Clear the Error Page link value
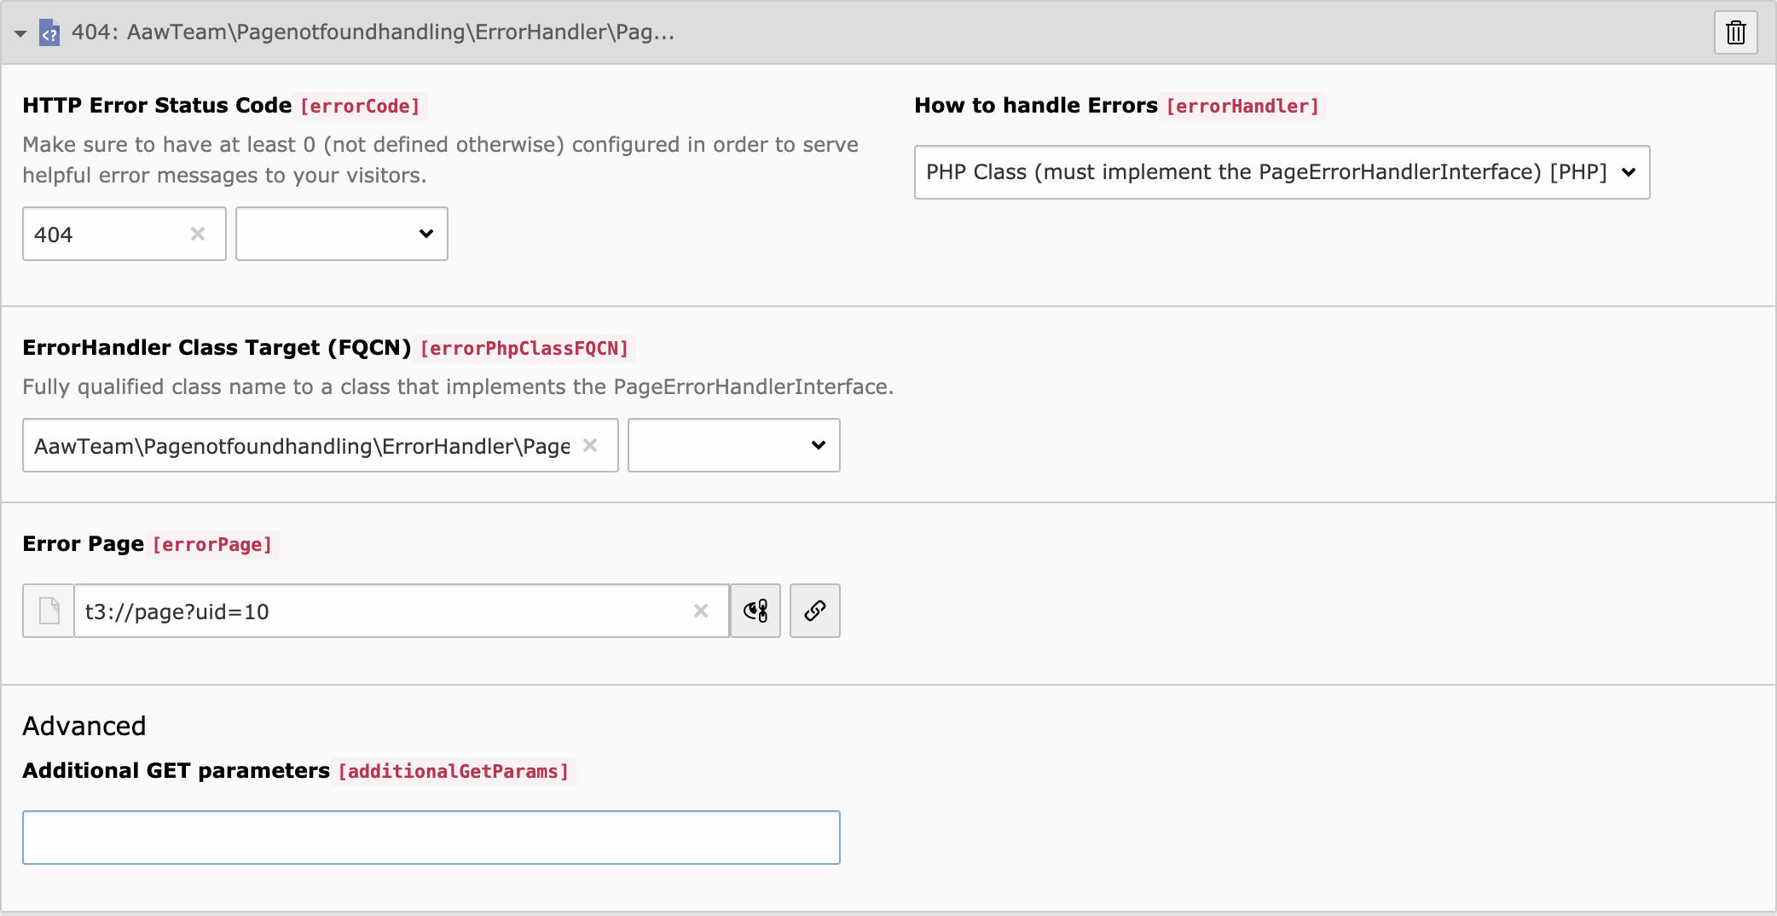1777x916 pixels. coord(701,611)
